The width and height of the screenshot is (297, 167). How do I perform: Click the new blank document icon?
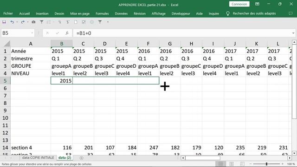[x=76, y=22]
